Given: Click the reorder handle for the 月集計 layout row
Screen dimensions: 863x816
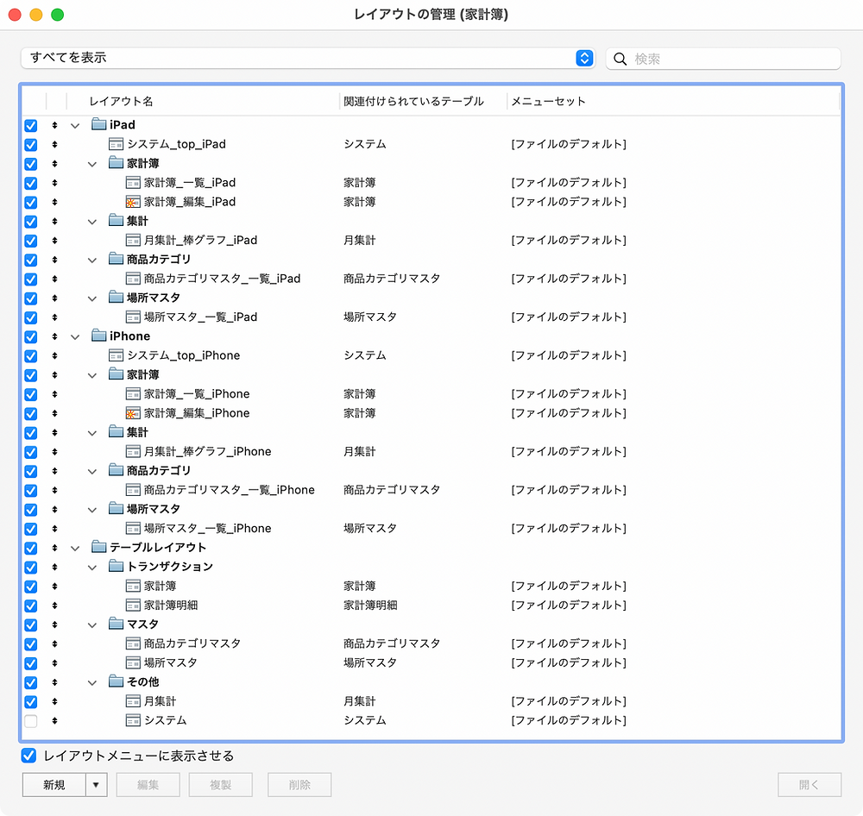Looking at the screenshot, I should (x=54, y=701).
